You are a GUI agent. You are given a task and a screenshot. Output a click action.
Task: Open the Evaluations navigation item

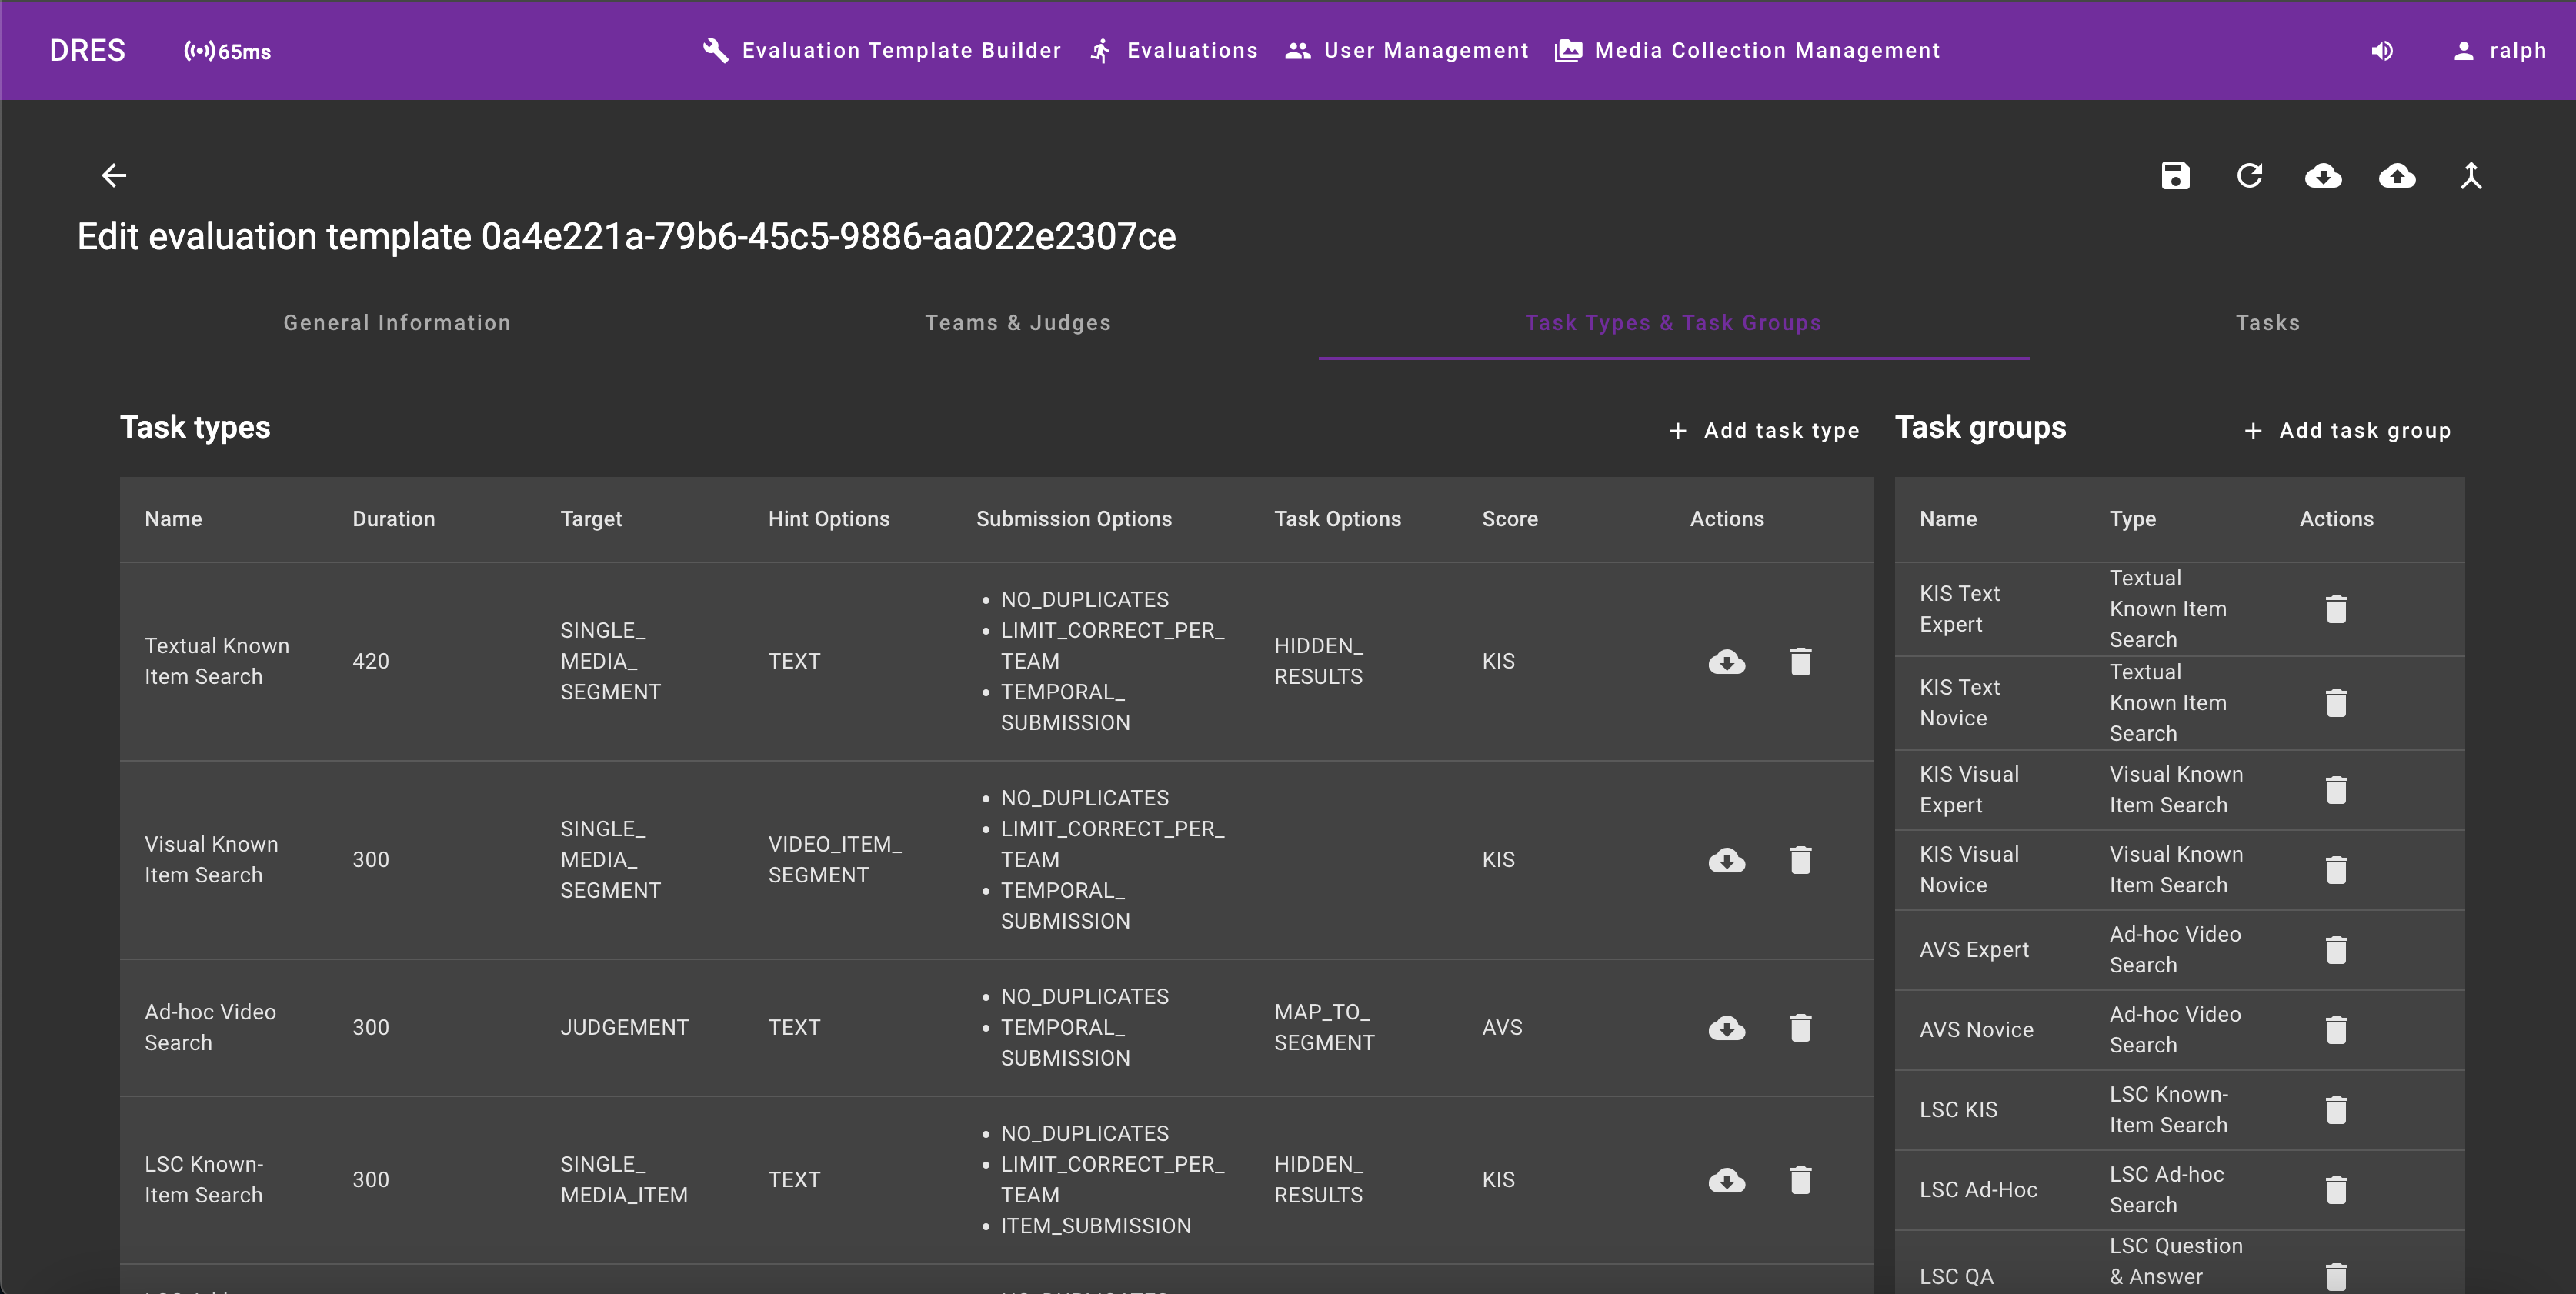(1174, 51)
